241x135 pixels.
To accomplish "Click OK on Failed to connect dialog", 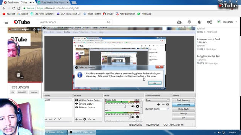I will point(155,83).
